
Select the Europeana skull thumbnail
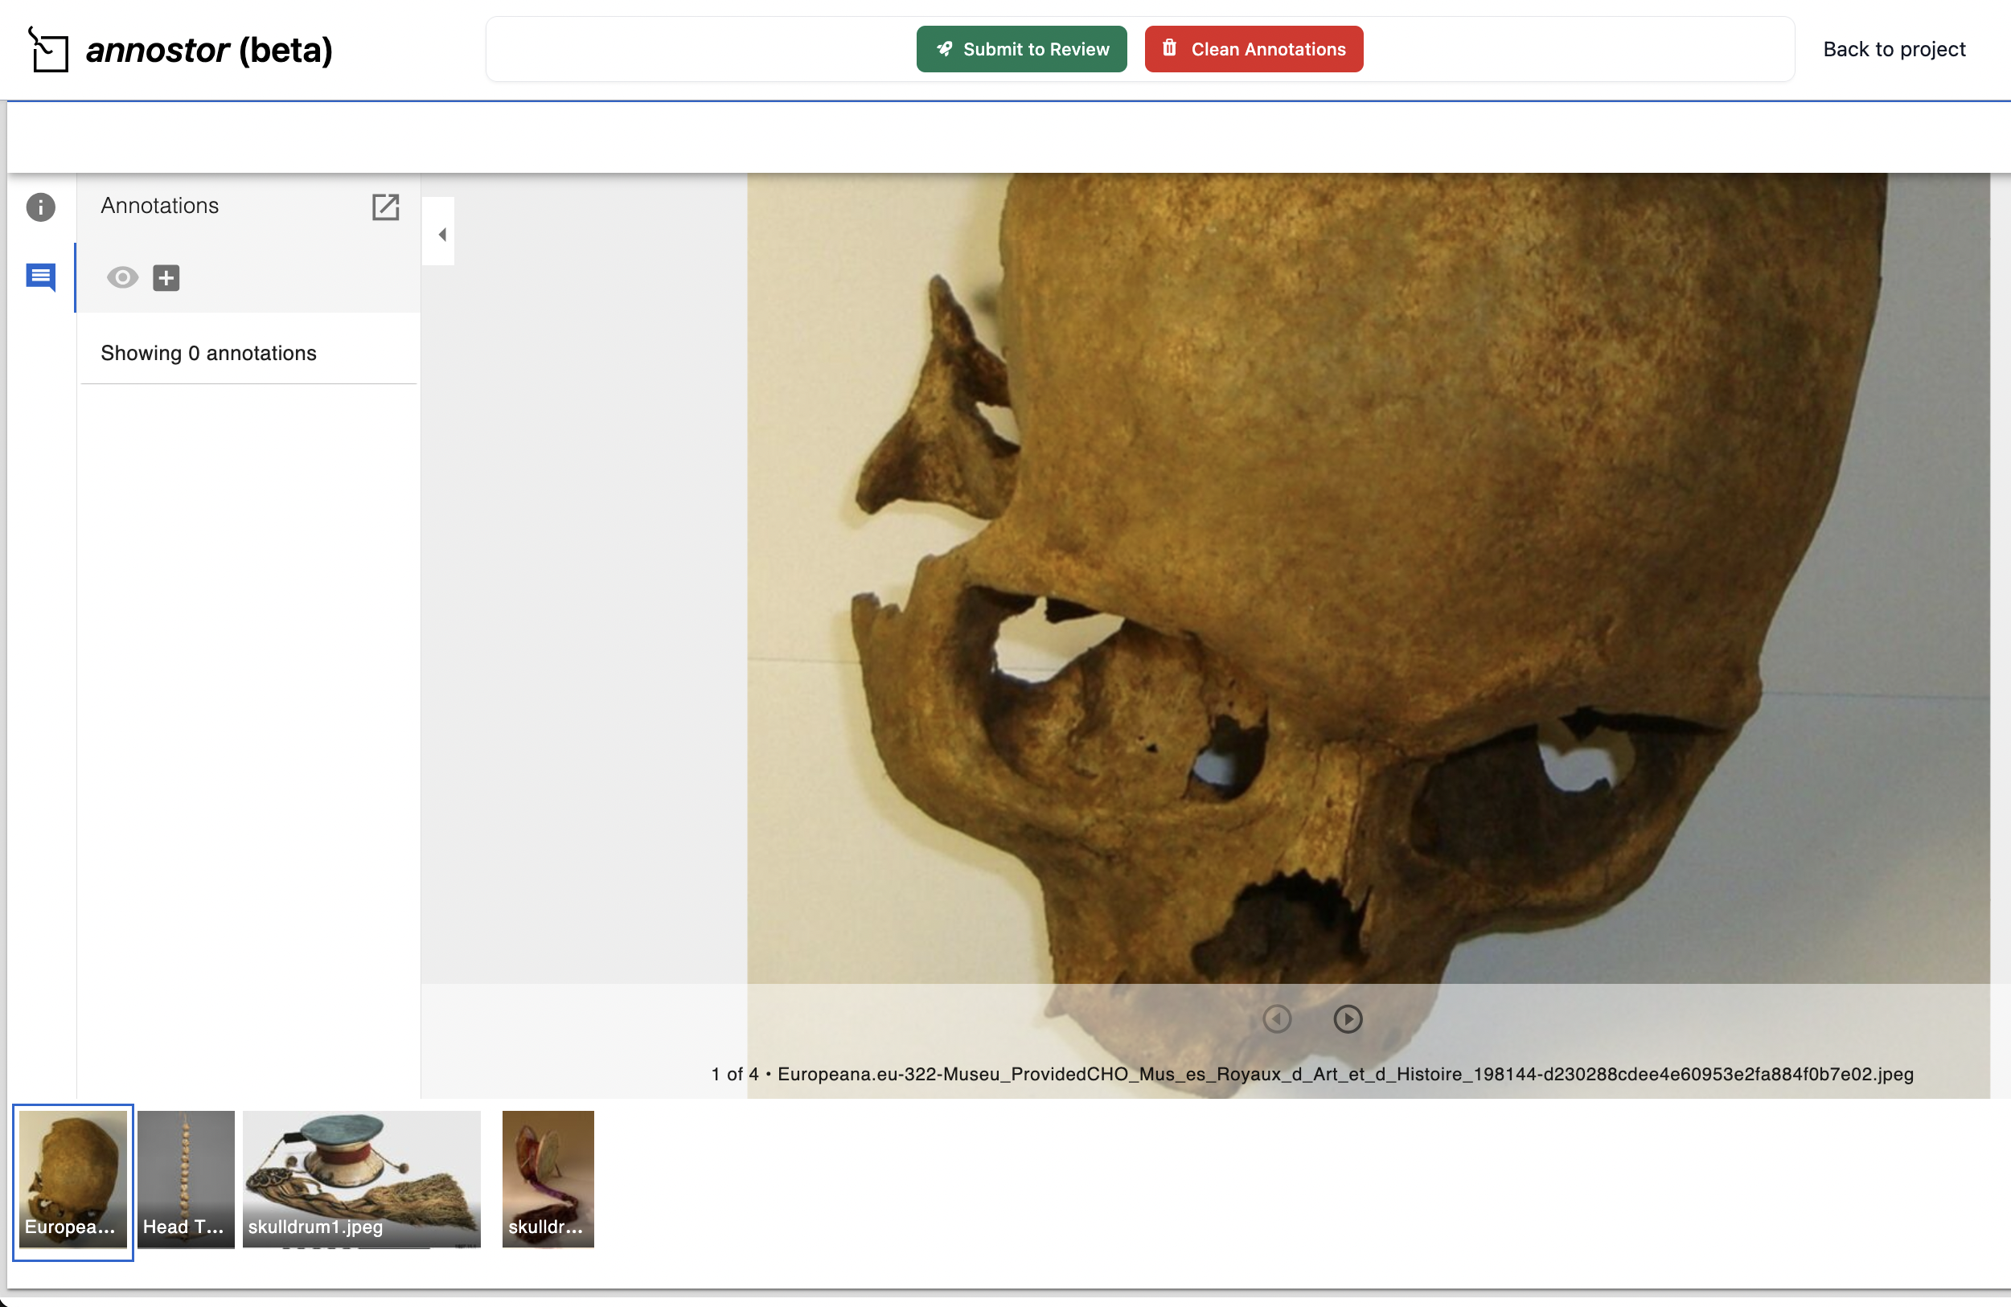[x=72, y=1178]
